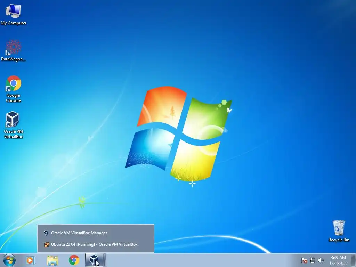Click the "DataWagon..." desktop label text
The width and height of the screenshot is (356, 267).
point(14,59)
